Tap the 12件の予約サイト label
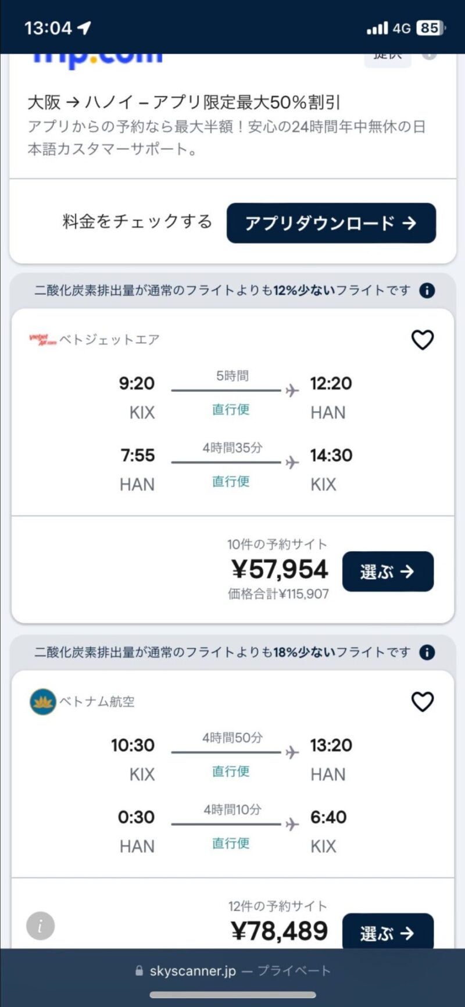The width and height of the screenshot is (465, 1007). pyautogui.click(x=277, y=906)
